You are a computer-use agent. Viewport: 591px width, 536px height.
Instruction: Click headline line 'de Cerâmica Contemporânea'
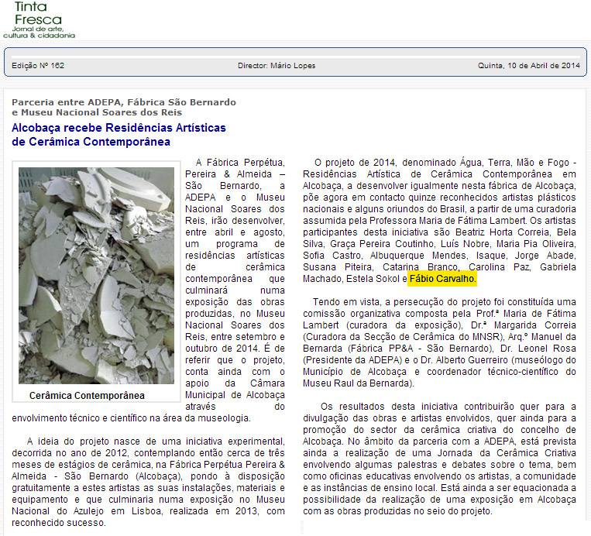coord(91,142)
